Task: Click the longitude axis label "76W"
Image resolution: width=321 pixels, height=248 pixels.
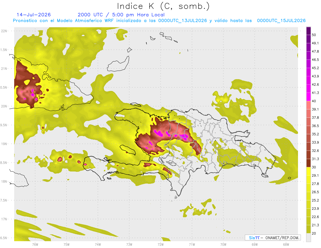Action: (35, 245)
